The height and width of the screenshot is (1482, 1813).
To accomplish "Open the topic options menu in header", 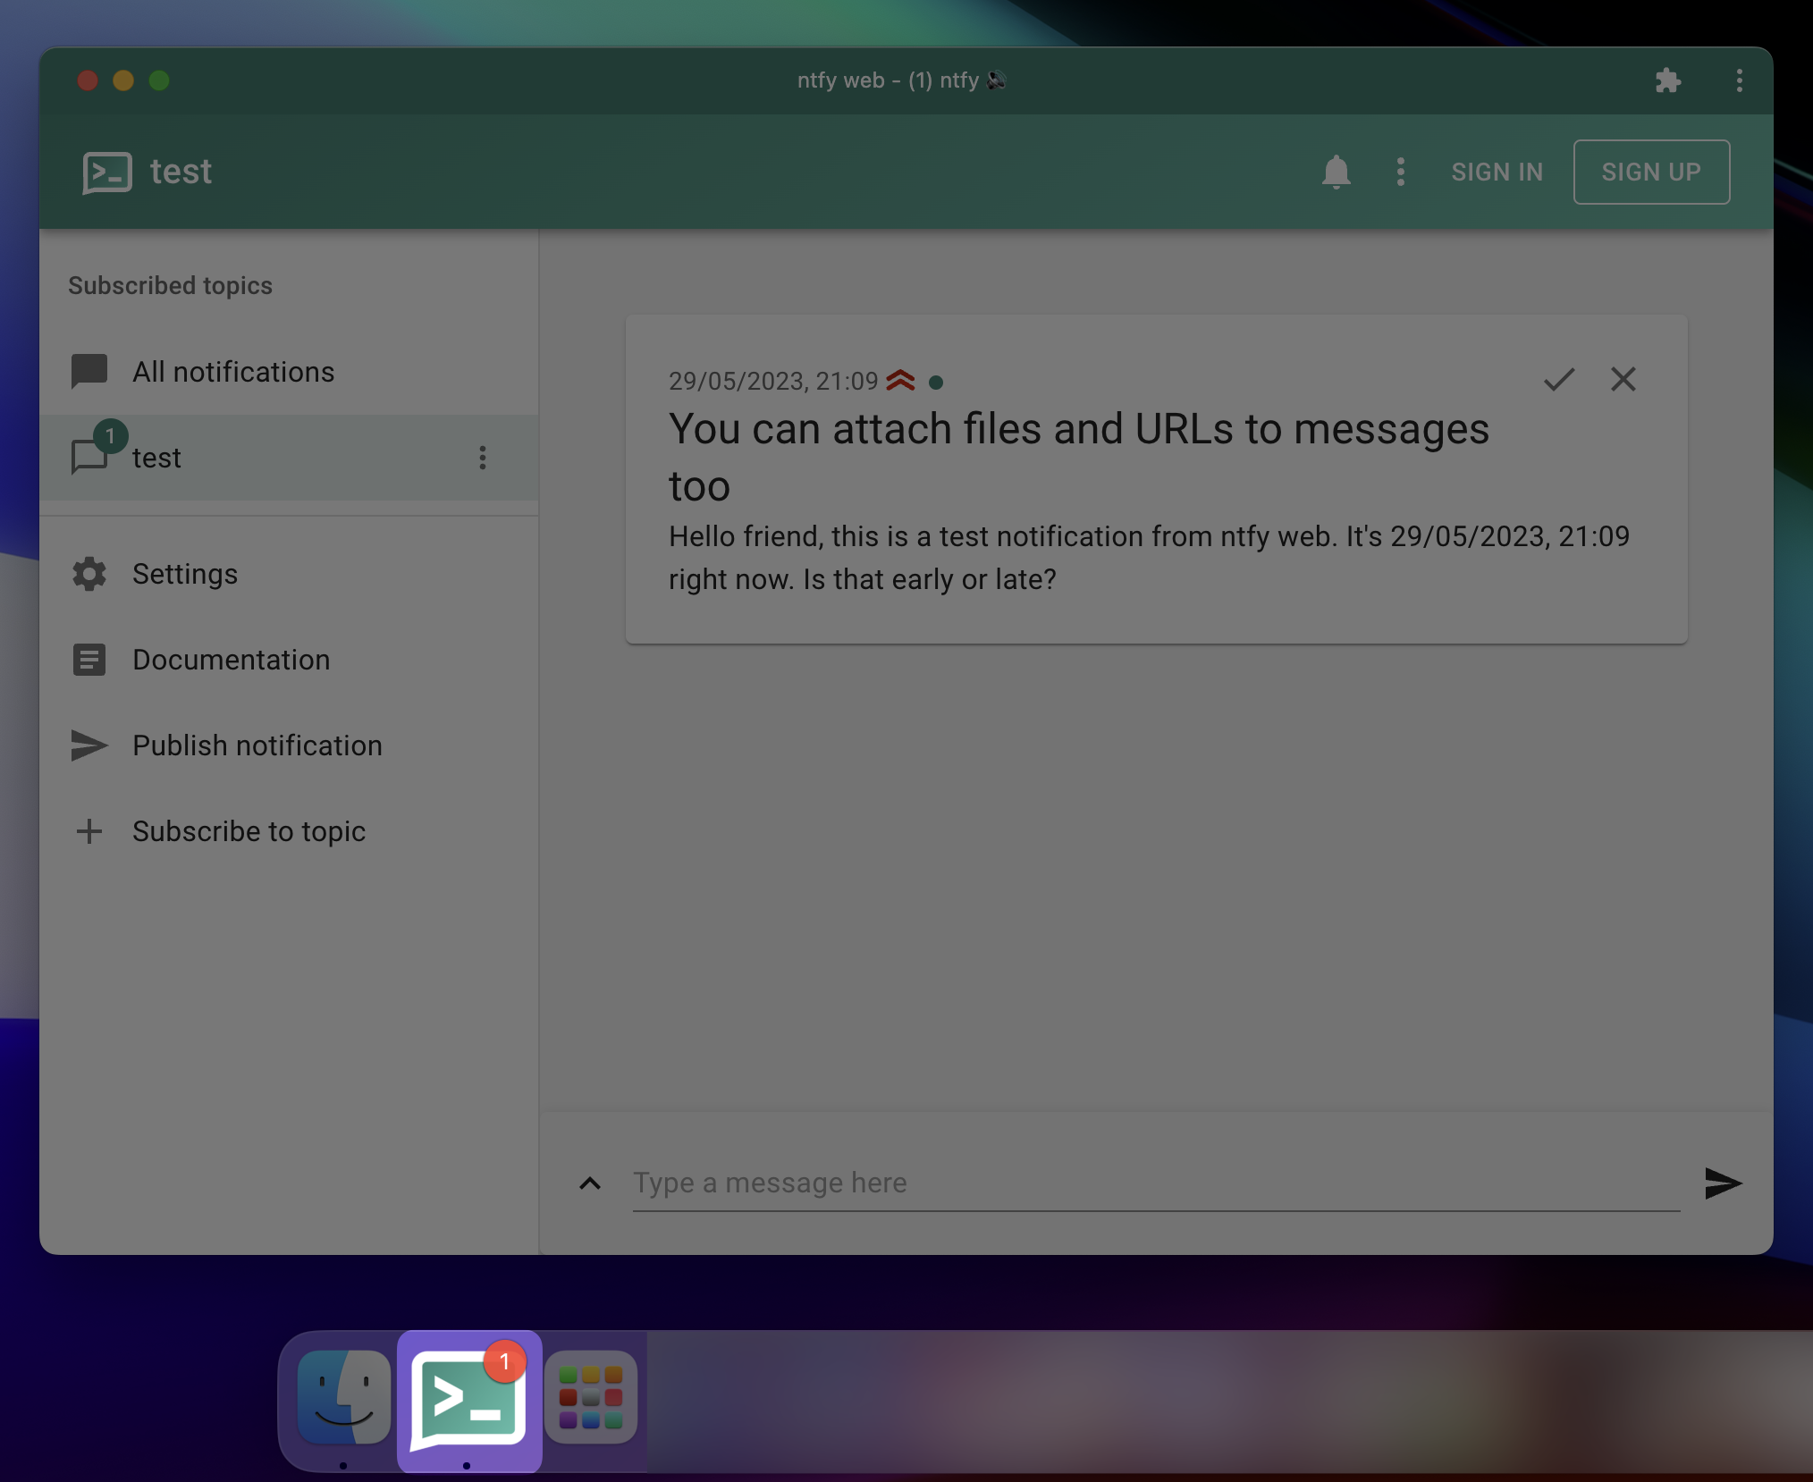I will point(1400,172).
